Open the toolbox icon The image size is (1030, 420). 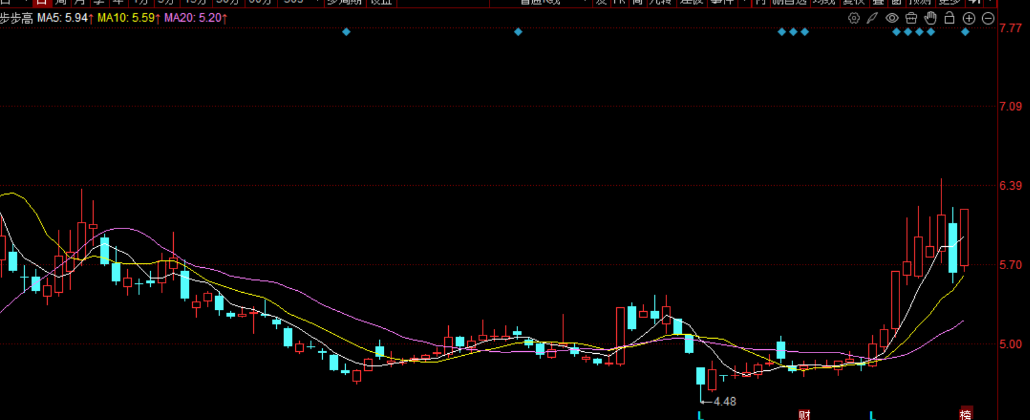click(x=912, y=18)
